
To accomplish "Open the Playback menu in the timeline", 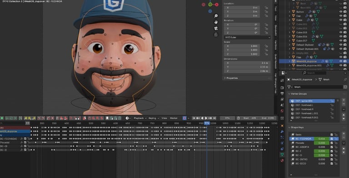I will 140,118.
